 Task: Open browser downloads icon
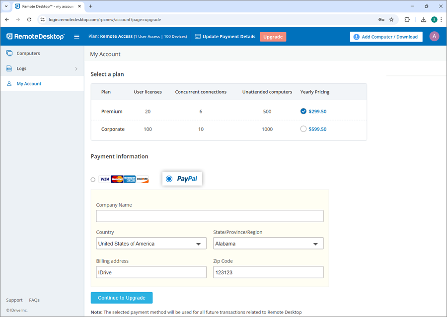pos(424,20)
